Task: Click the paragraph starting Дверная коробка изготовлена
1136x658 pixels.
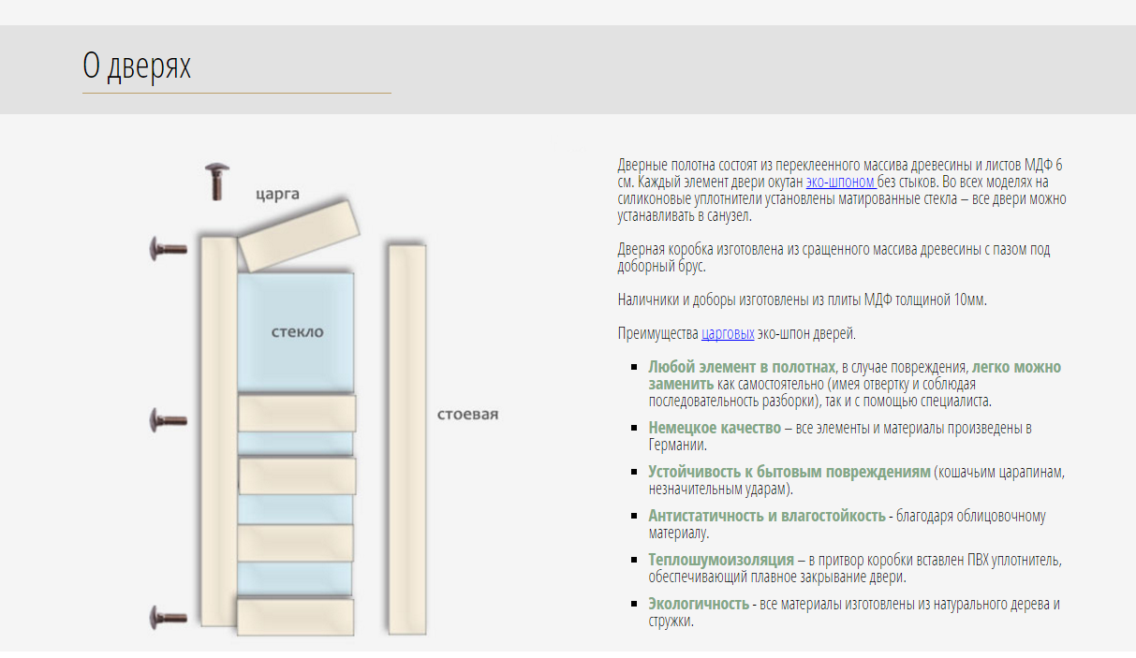Action: [x=834, y=258]
